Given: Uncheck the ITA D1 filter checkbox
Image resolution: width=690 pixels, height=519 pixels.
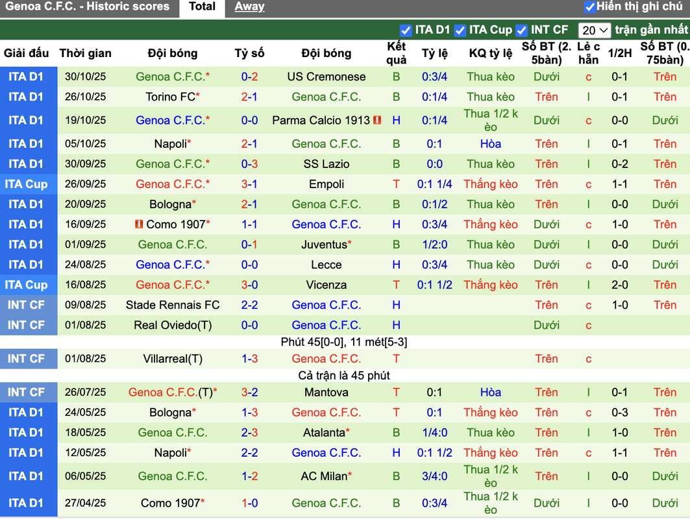Looking at the screenshot, I should (x=406, y=30).
